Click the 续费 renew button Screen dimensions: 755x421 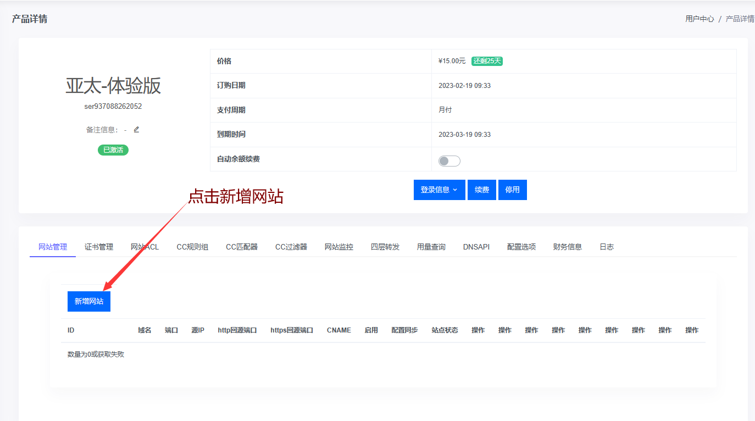[x=482, y=190]
